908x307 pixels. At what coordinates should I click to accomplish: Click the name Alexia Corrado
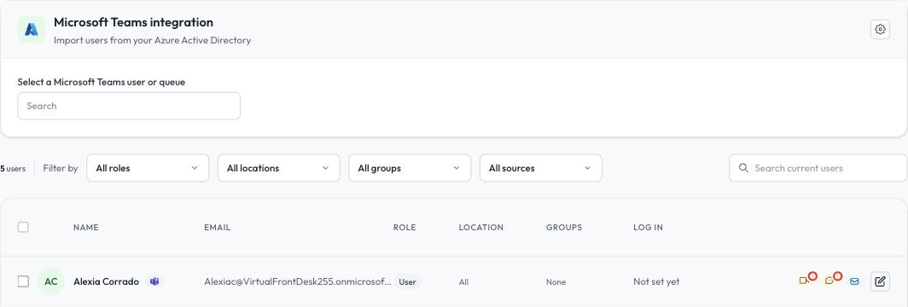click(x=106, y=281)
